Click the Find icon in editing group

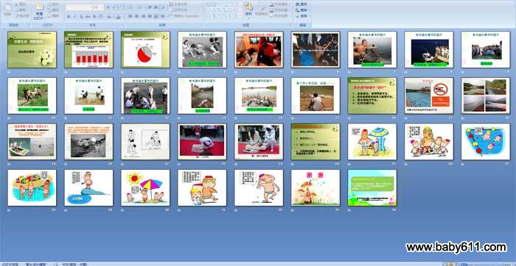pos(301,4)
